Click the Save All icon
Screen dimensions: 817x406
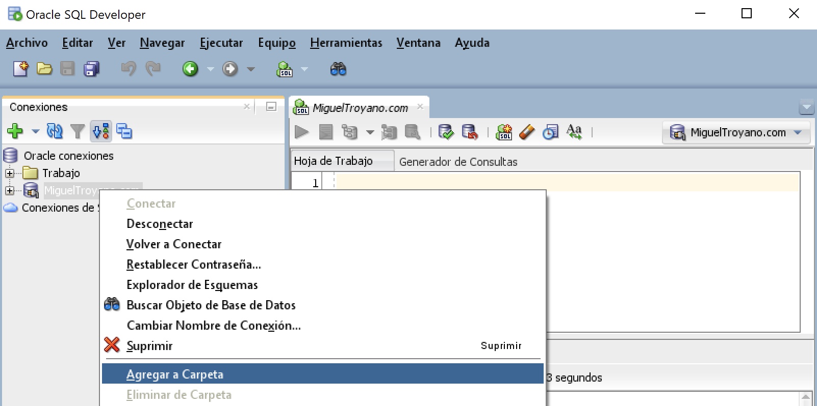92,69
